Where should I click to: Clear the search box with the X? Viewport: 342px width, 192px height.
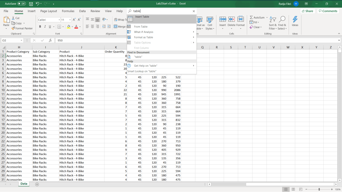pyautogui.click(x=194, y=11)
